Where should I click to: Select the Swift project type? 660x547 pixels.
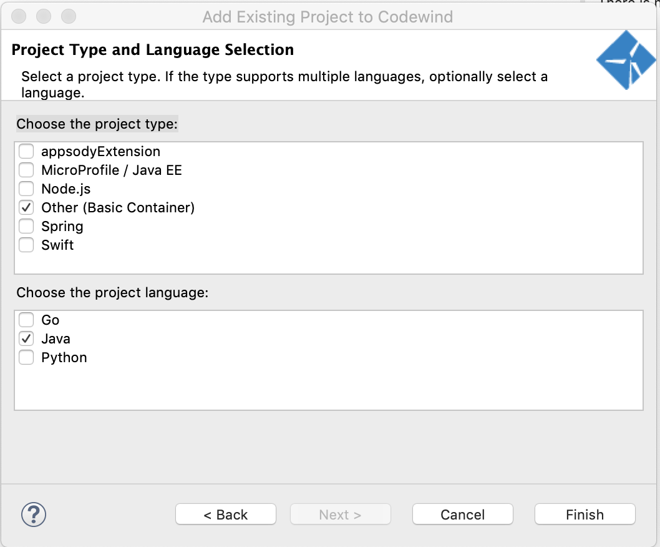tap(26, 245)
